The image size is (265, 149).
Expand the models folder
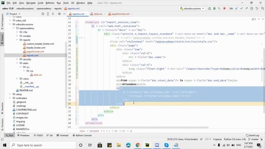17,36
